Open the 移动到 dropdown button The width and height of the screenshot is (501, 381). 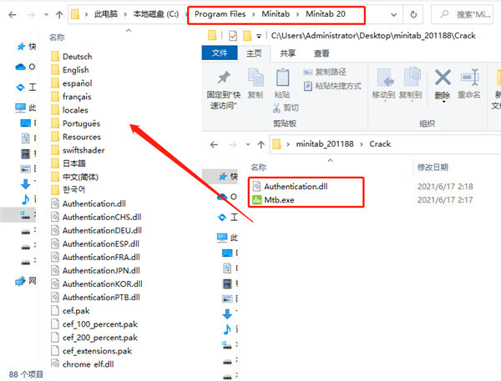pos(384,83)
